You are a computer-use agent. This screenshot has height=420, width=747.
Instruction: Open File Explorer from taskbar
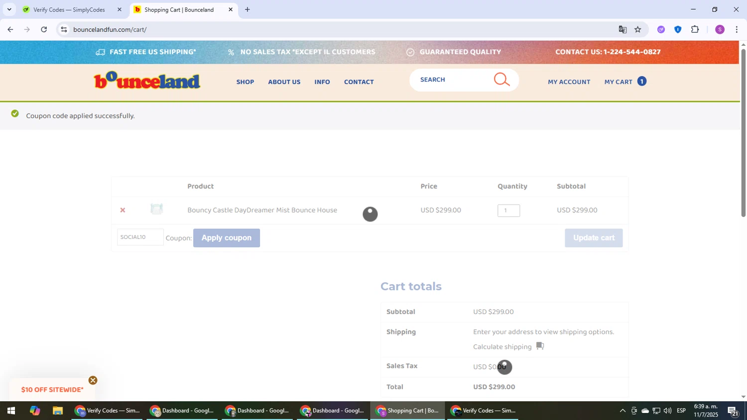[58, 411]
